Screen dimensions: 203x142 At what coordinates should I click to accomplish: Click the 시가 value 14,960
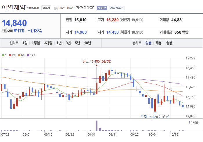(x=81, y=32)
